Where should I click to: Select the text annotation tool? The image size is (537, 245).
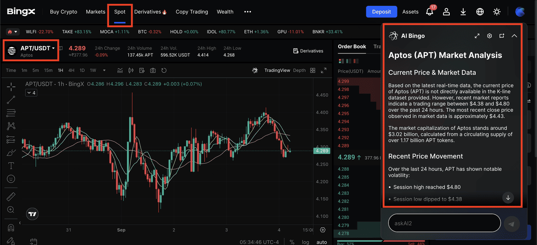tap(11, 166)
